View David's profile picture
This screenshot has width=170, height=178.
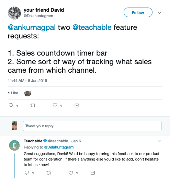pyautogui.click(x=14, y=13)
